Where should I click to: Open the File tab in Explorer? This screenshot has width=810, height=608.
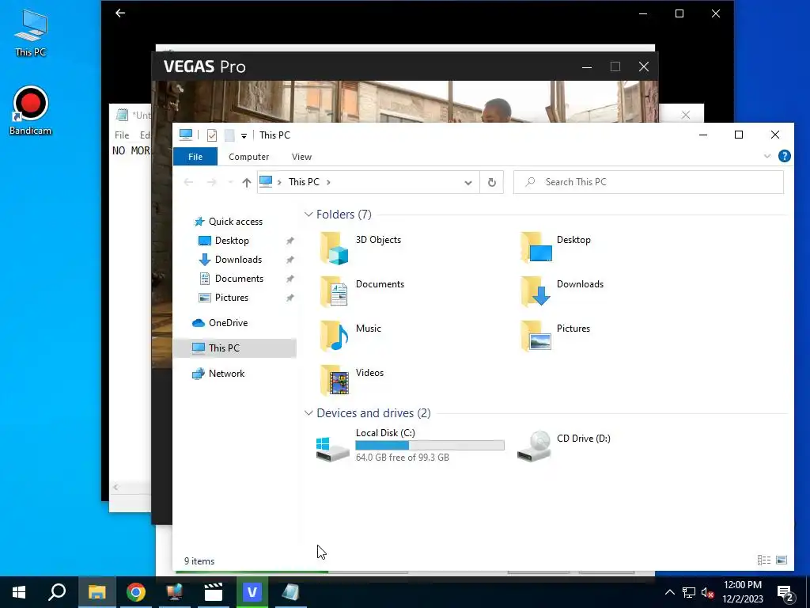click(x=195, y=157)
